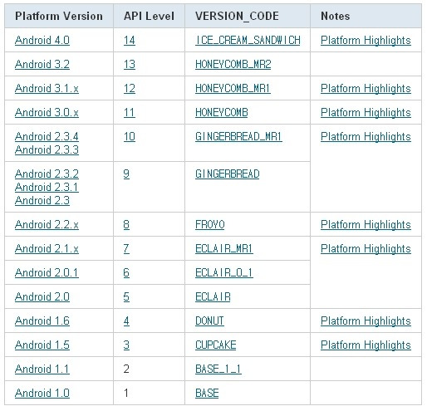
Task: Open API level 4 link
Action: click(x=126, y=320)
